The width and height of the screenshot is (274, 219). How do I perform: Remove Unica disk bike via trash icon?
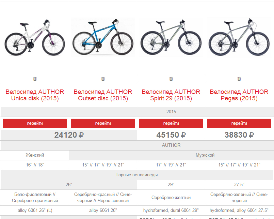coord(35,79)
